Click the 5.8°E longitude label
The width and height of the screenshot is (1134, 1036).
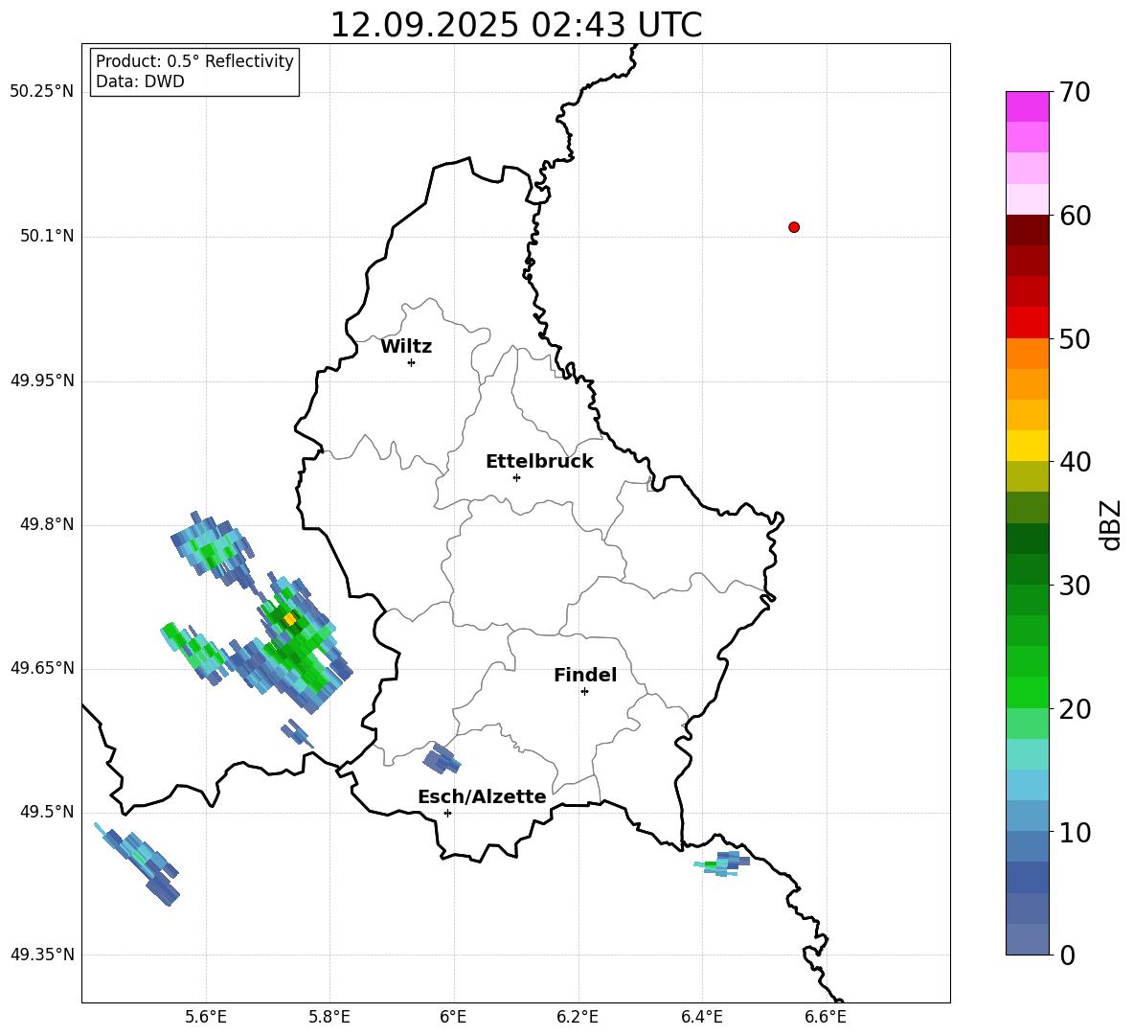click(x=329, y=1017)
